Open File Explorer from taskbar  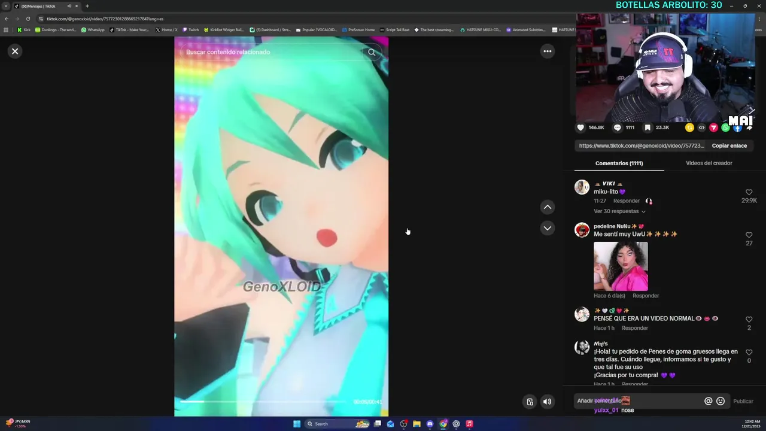pyautogui.click(x=417, y=424)
